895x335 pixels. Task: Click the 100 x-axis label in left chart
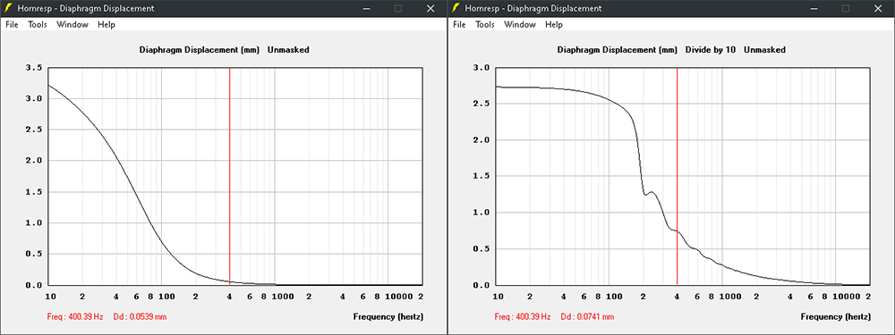[166, 297]
